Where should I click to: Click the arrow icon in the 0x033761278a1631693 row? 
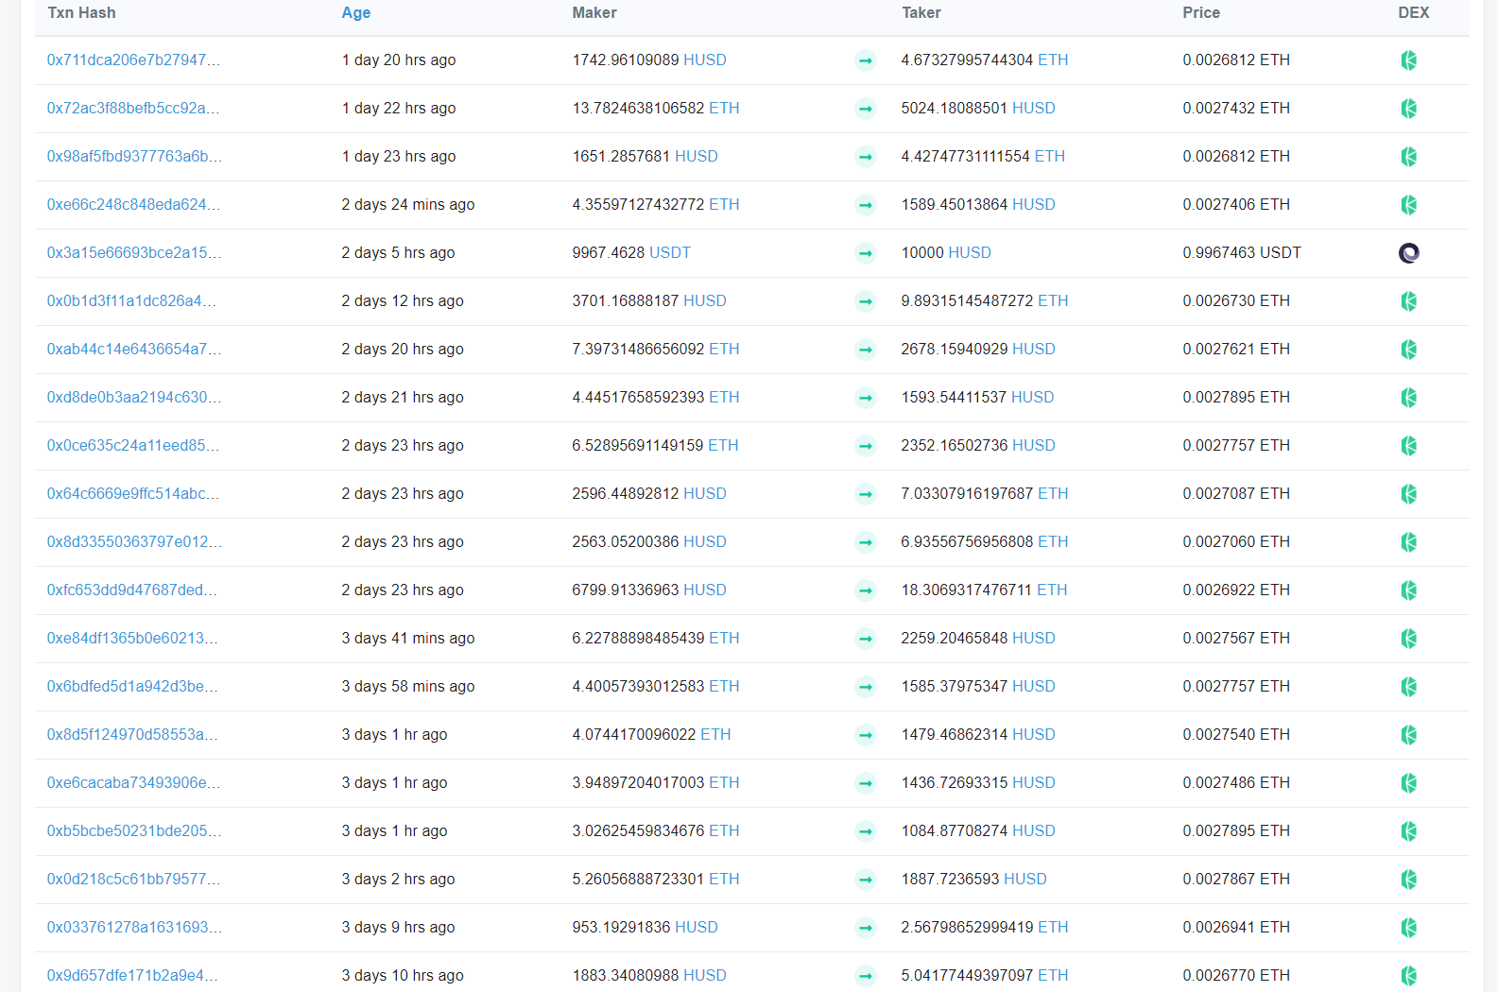coord(865,928)
